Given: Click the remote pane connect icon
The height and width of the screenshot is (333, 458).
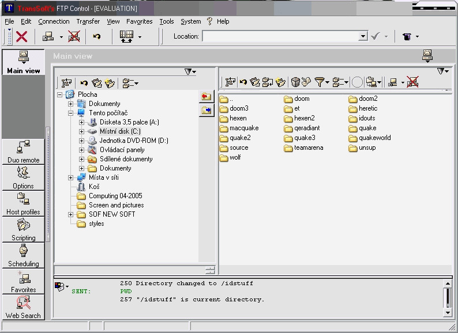Looking at the screenshot, I should point(393,82).
